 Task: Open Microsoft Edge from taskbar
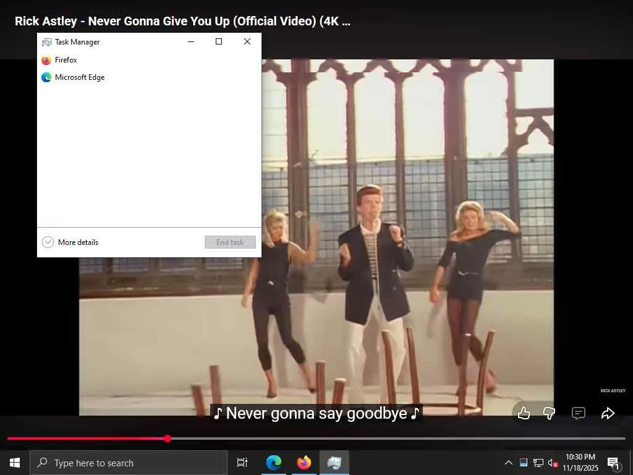click(x=274, y=463)
